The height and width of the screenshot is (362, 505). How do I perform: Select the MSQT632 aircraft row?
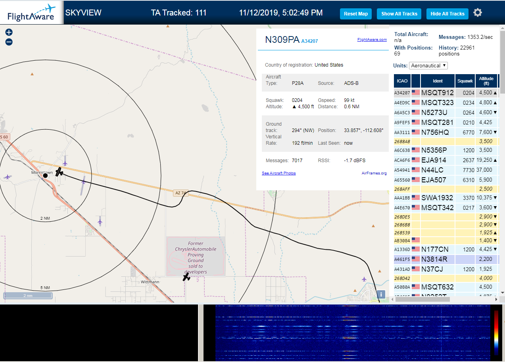click(446, 287)
